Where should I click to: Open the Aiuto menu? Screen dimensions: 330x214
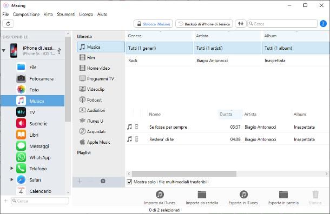coord(102,14)
